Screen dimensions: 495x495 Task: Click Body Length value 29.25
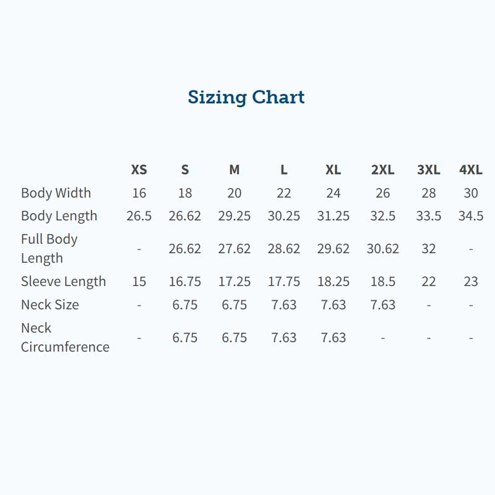tap(234, 216)
